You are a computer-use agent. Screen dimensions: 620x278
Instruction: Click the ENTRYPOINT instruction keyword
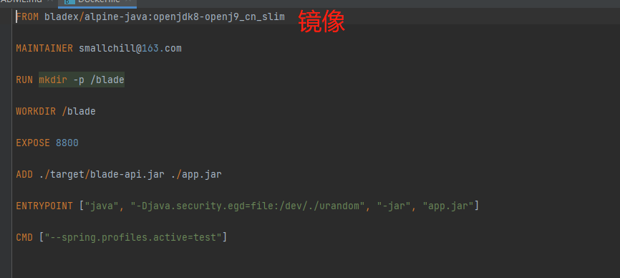point(44,206)
